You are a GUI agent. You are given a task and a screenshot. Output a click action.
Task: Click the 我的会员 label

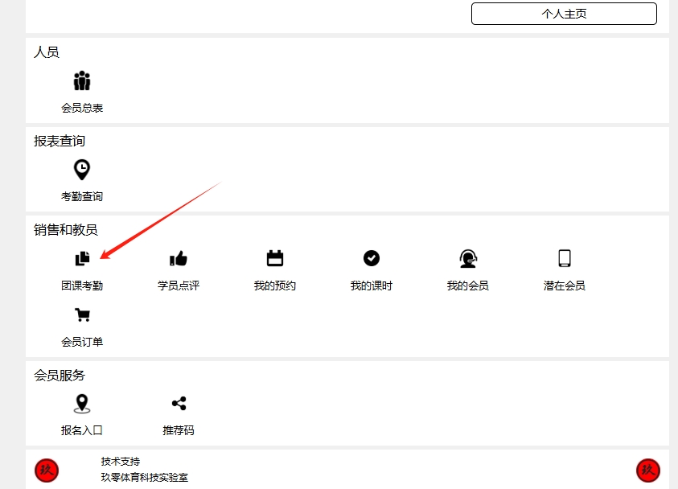tap(468, 286)
